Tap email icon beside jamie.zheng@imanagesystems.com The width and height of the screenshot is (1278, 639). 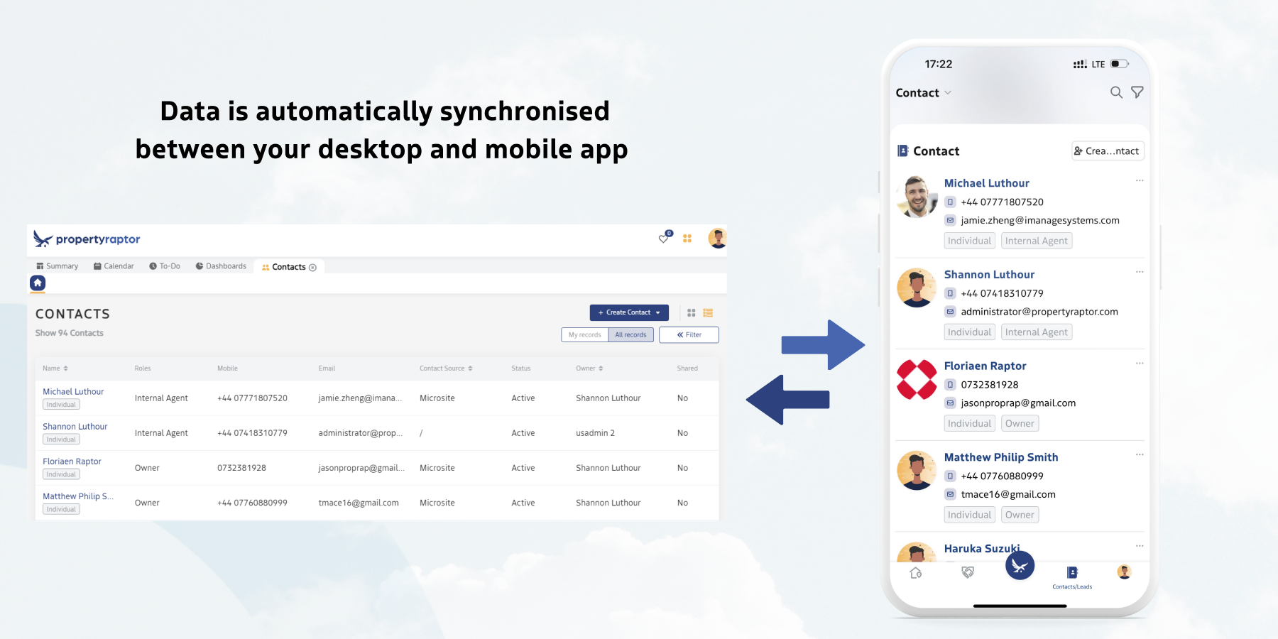click(x=950, y=221)
